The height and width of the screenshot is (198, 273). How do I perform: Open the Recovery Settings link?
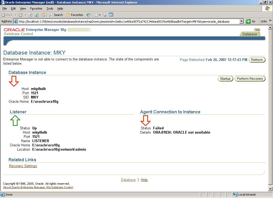pos(23,166)
